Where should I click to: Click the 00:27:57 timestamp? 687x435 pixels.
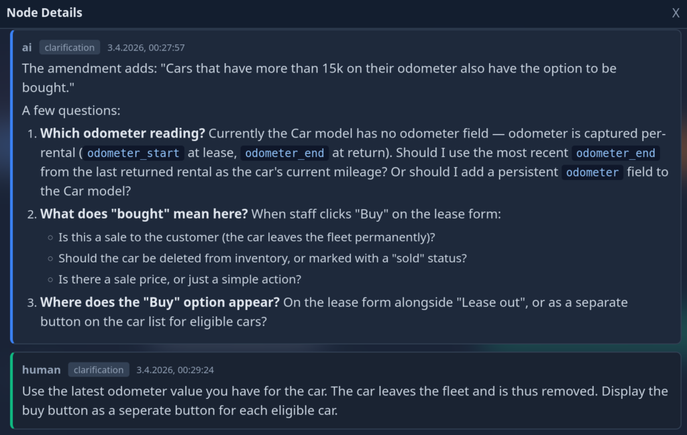point(146,48)
